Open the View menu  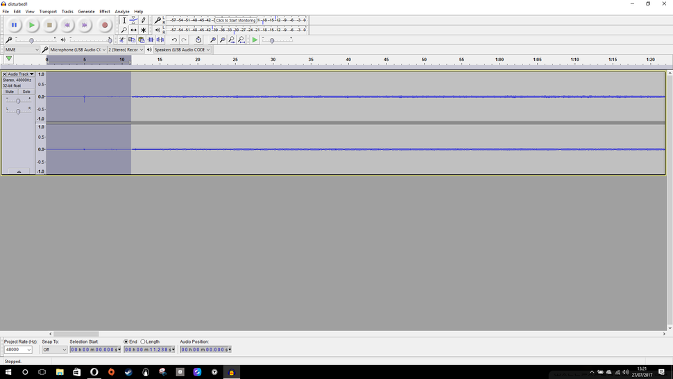pos(30,12)
